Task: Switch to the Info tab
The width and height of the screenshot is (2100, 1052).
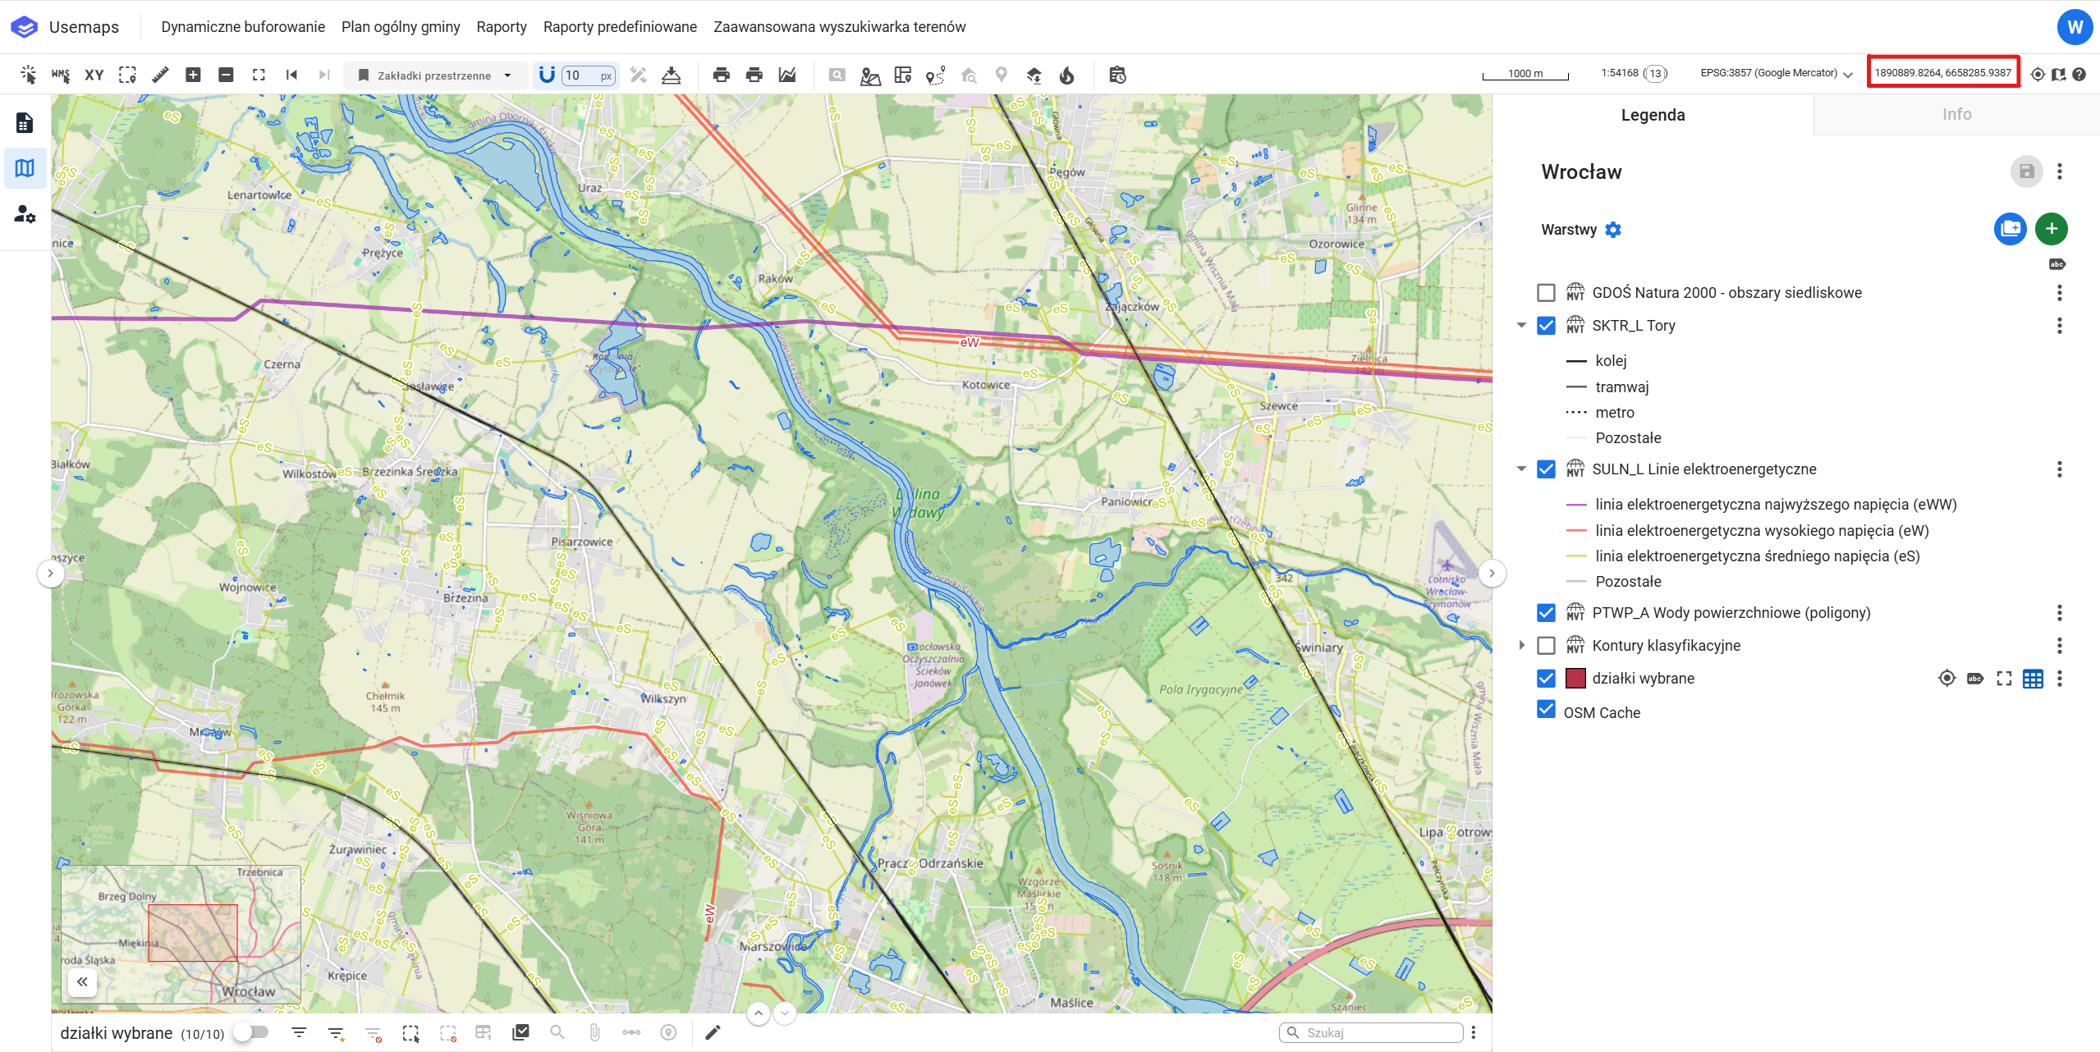Action: pyautogui.click(x=1956, y=115)
